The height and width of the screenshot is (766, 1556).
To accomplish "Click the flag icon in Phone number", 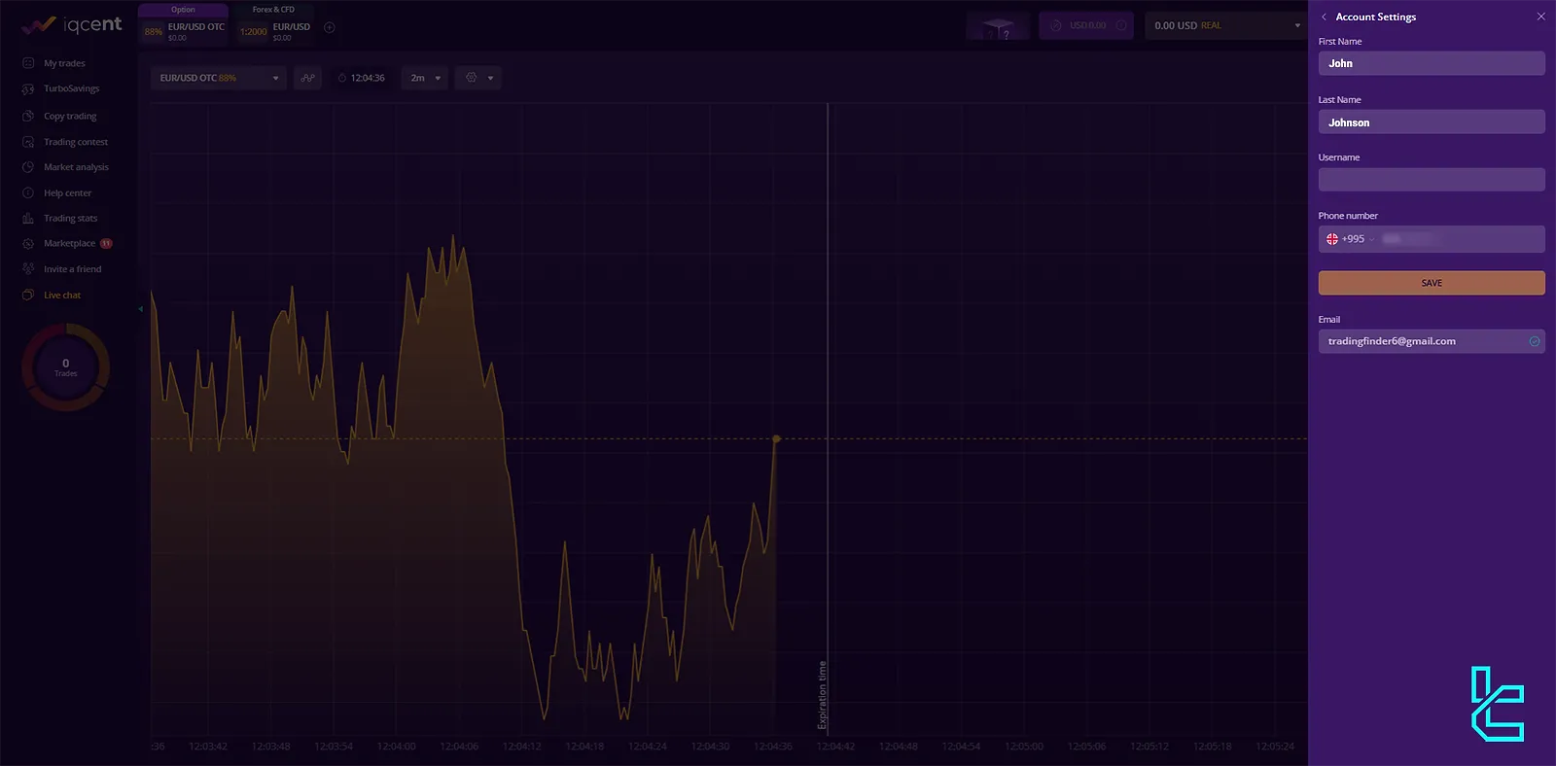I will [1332, 239].
